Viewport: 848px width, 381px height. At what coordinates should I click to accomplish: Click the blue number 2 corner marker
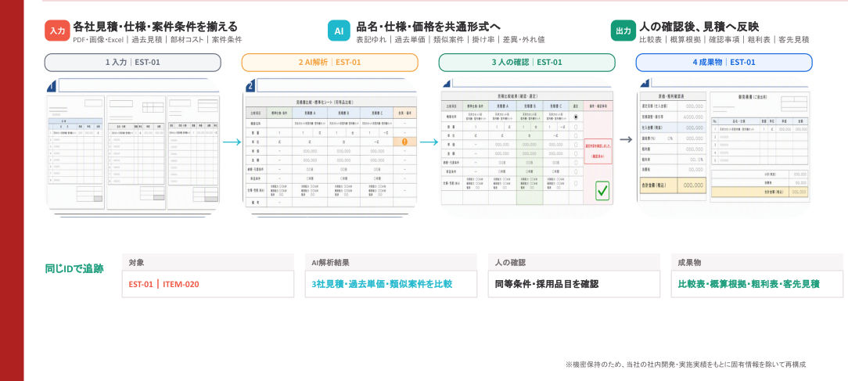(250, 86)
